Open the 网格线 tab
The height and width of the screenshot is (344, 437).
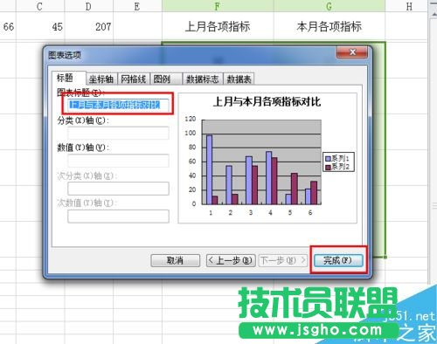pyautogui.click(x=134, y=79)
